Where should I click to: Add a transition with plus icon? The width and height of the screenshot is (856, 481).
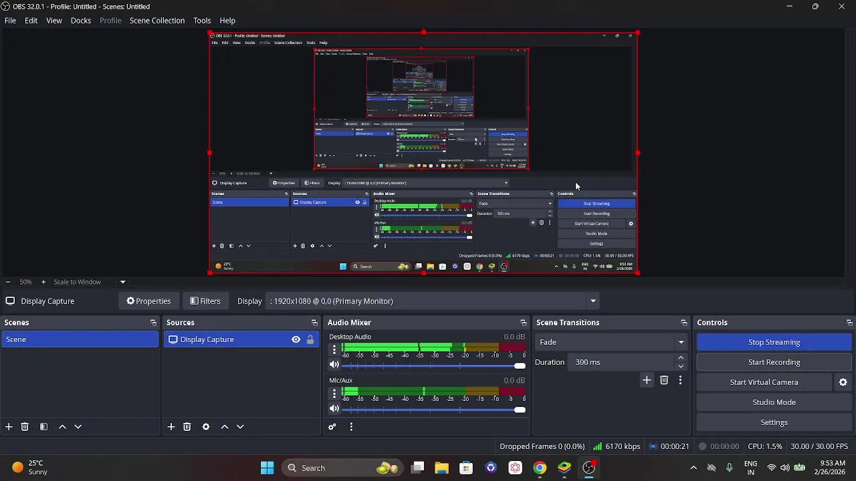pos(647,380)
